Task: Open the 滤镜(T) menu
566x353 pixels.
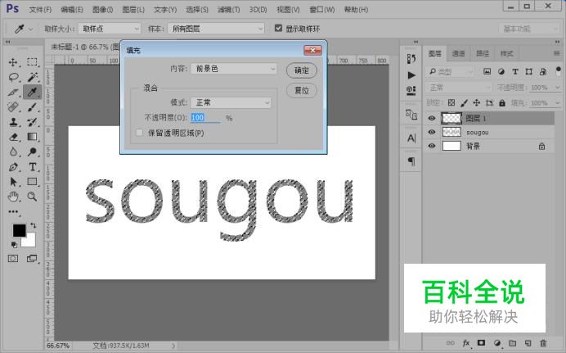Action: point(228,10)
